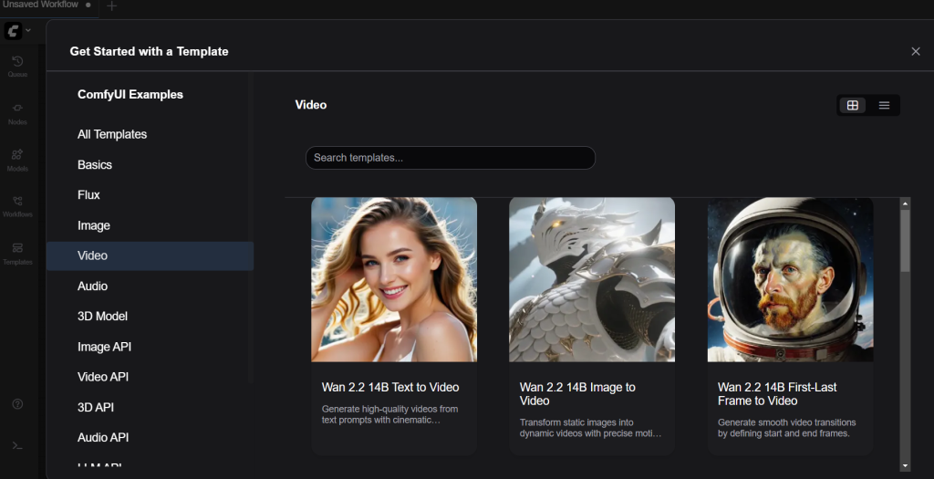
Task: Expand the chevron beside ComfyUI logo
Action: pos(28,30)
